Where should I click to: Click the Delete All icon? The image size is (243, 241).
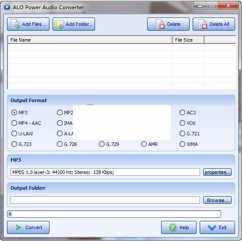203,24
